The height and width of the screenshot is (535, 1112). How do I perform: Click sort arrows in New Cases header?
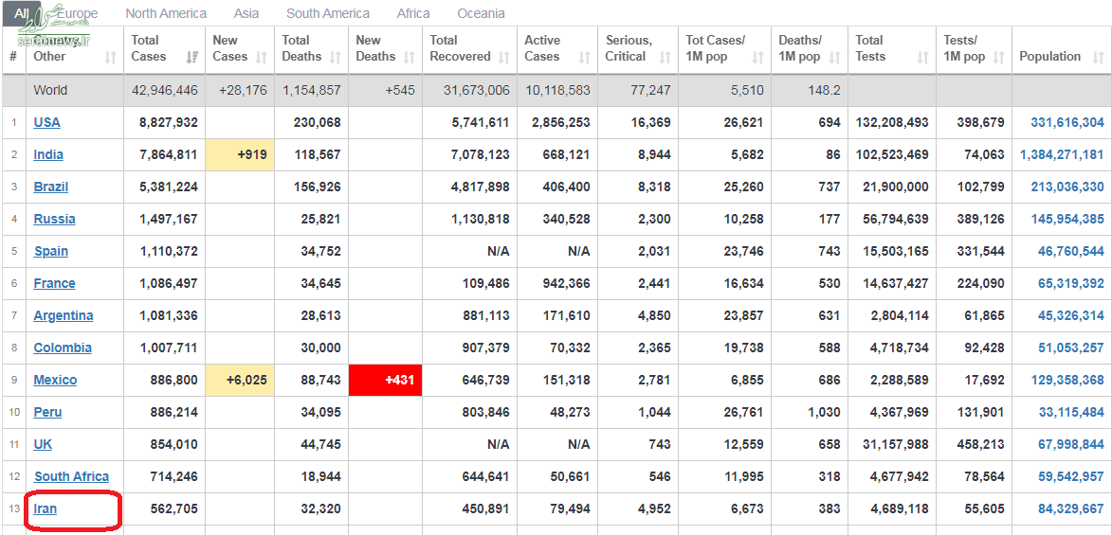pos(261,58)
